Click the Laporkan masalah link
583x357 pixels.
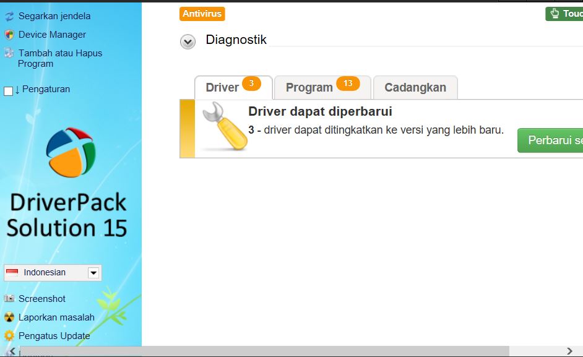pyautogui.click(x=56, y=317)
